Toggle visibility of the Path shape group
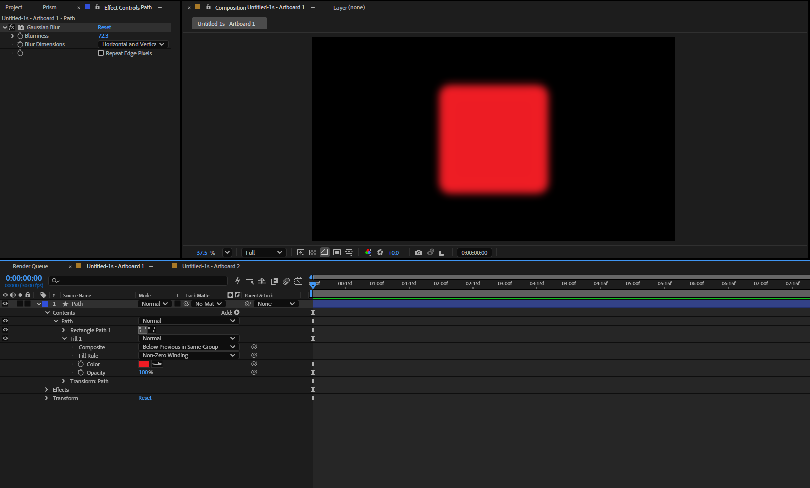Image resolution: width=810 pixels, height=488 pixels. 5,321
